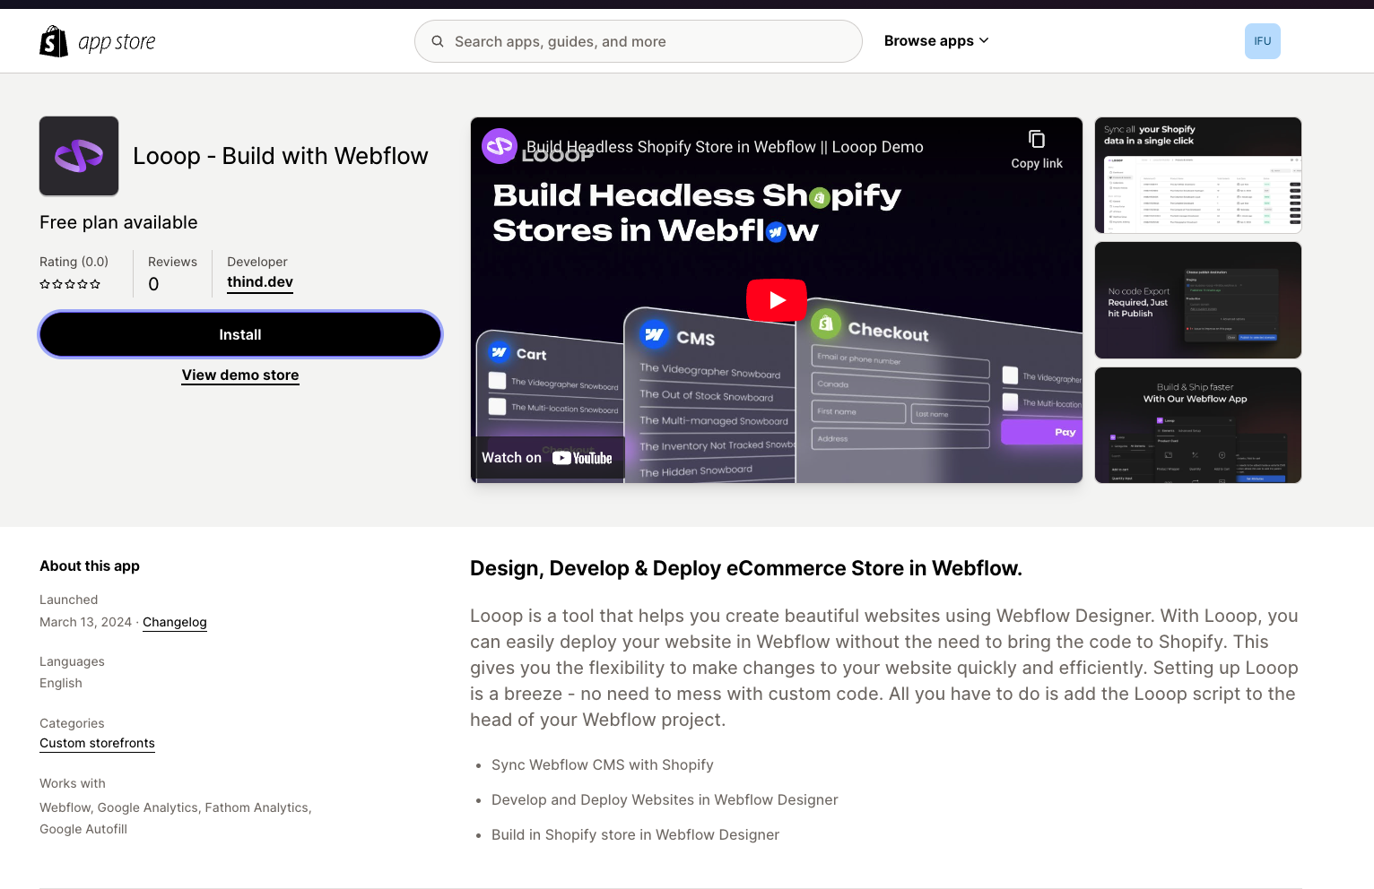The width and height of the screenshot is (1374, 889).
Task: Click the Design, Develop & Deploy eCommerce heading
Action: tap(746, 568)
